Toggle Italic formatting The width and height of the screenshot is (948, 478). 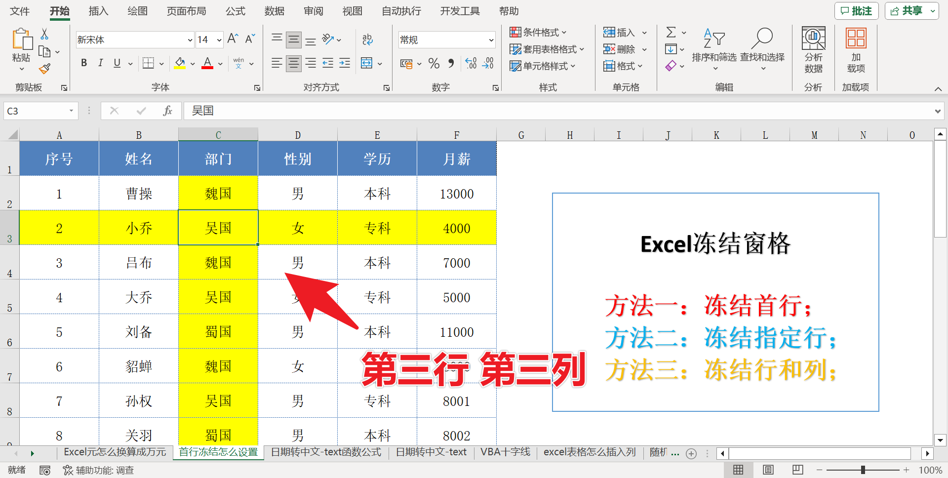(101, 63)
